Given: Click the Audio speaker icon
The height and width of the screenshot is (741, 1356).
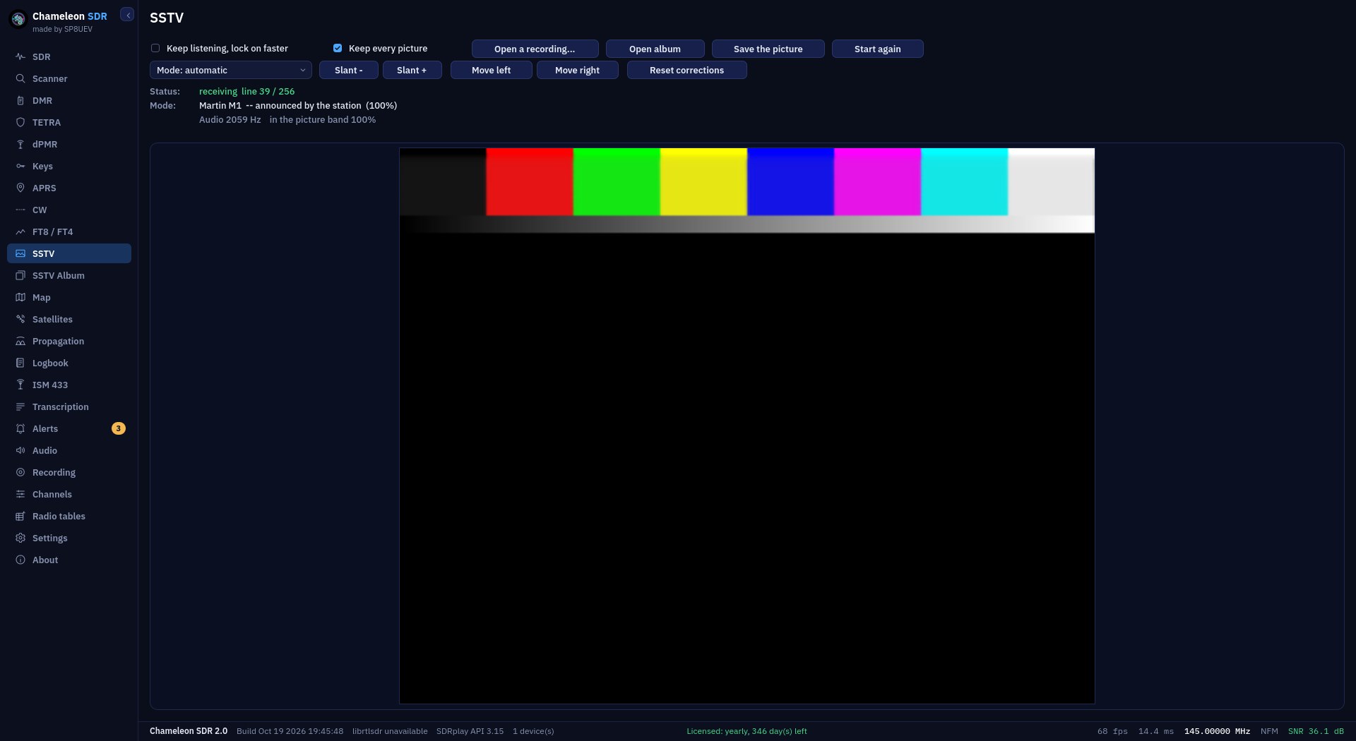Looking at the screenshot, I should [20, 450].
